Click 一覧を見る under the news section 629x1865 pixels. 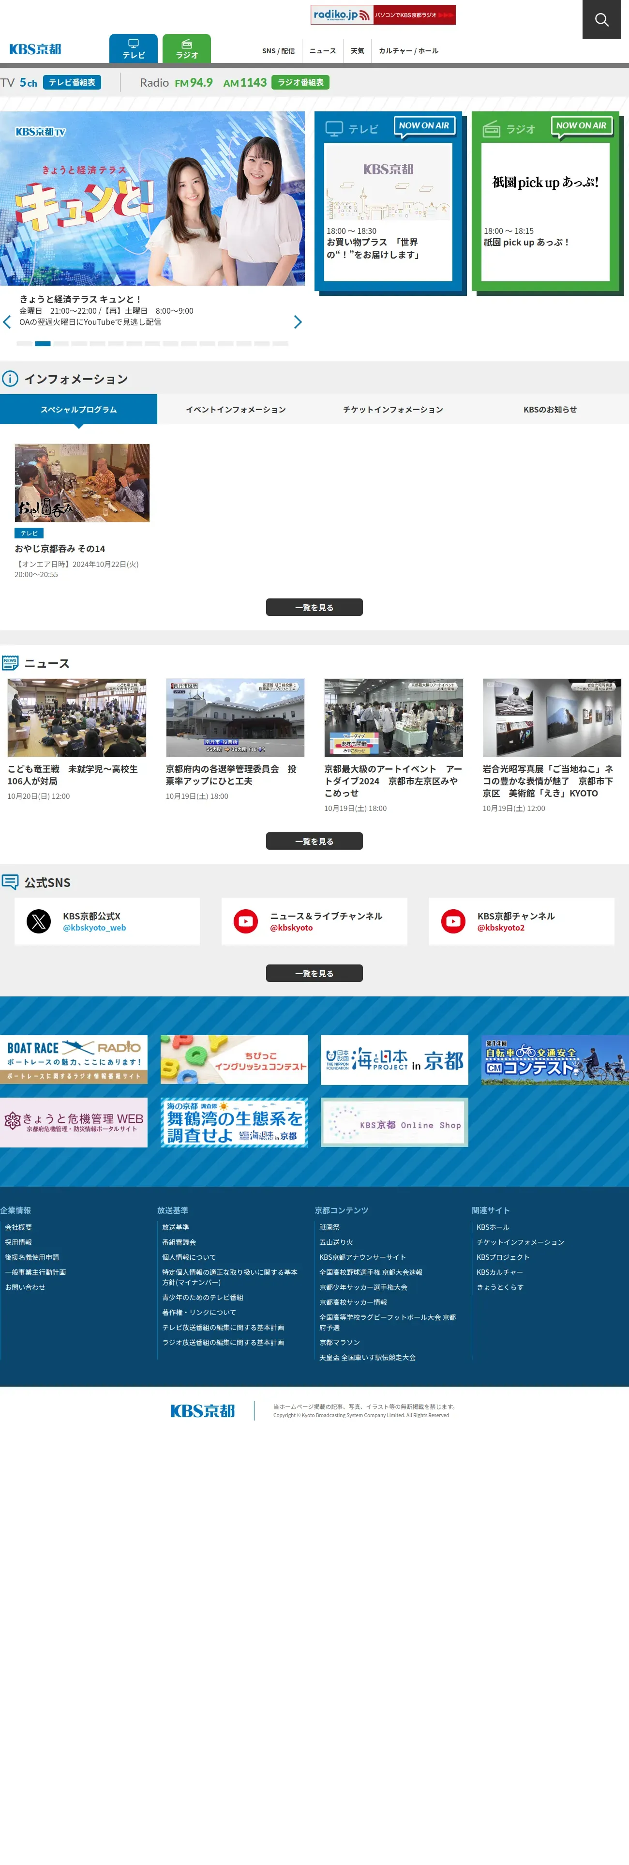(x=314, y=841)
